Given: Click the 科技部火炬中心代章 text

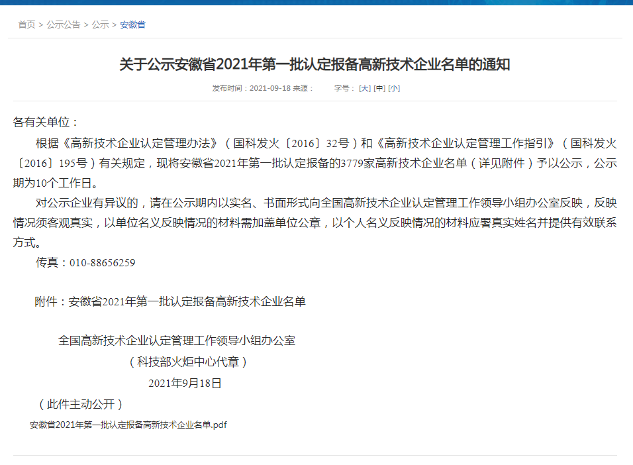Looking at the screenshot, I should [x=188, y=362].
